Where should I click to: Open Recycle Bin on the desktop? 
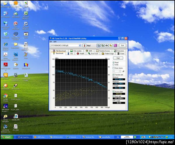tap(6, 35)
